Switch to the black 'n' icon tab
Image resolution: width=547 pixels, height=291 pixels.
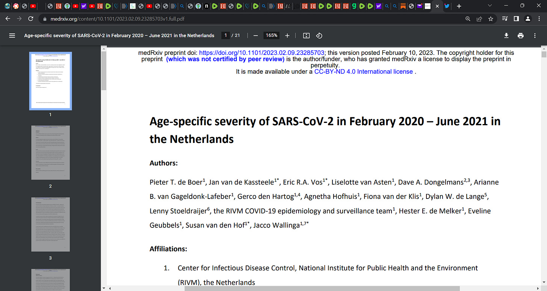coord(207,6)
